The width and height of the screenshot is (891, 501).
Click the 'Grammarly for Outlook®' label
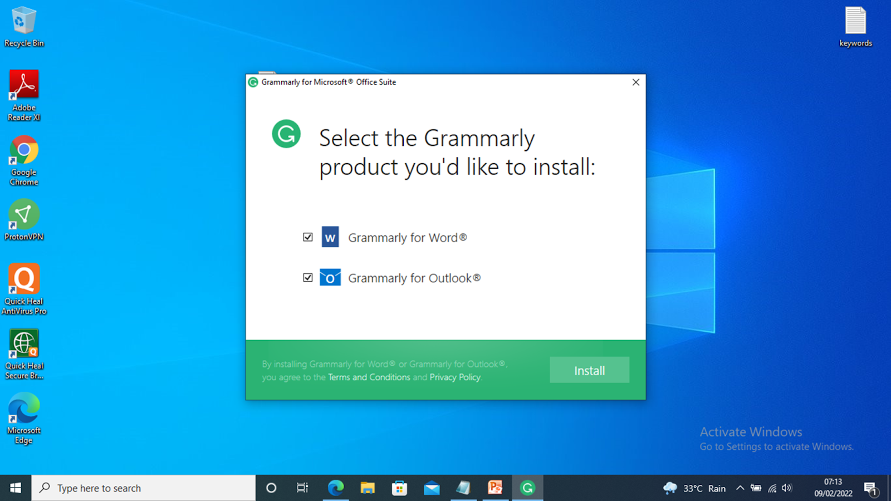point(414,278)
